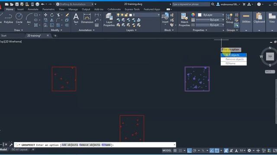This screenshot has width=277, height=155.
Task: Switch to the Start file tab
Action: point(4,36)
